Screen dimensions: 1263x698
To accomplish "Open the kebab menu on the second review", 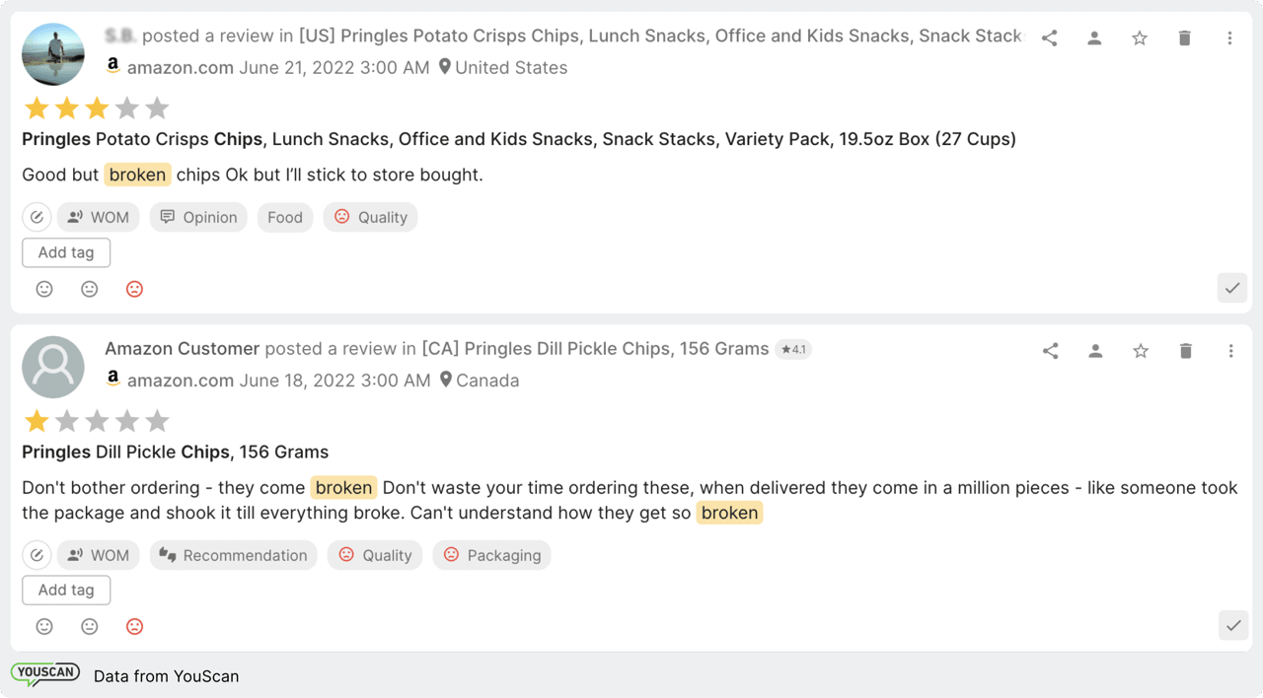I will [1229, 350].
